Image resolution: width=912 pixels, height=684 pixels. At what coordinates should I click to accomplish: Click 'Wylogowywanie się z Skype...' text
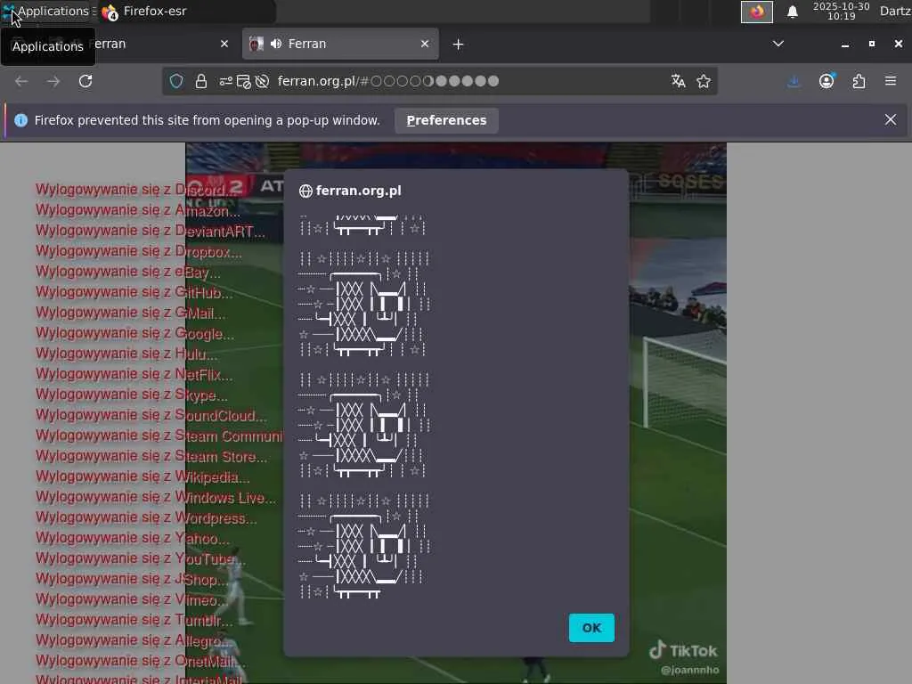coord(132,395)
